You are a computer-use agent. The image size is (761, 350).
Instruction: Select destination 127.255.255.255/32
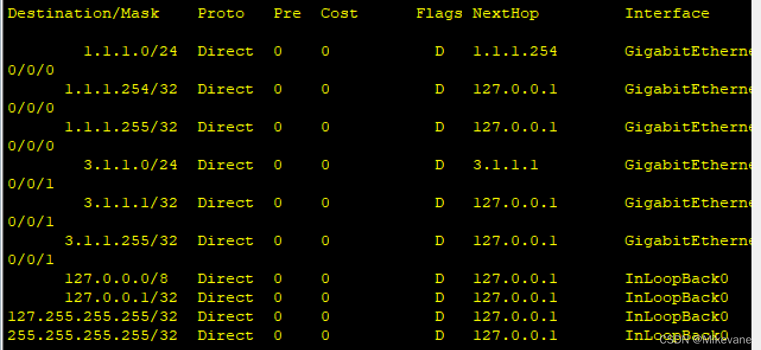[x=93, y=317]
